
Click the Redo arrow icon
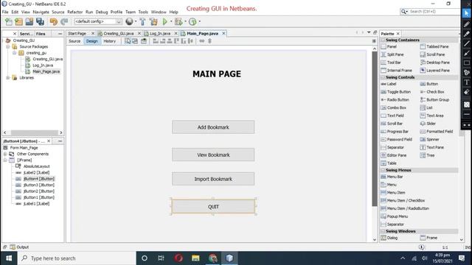(64, 21)
